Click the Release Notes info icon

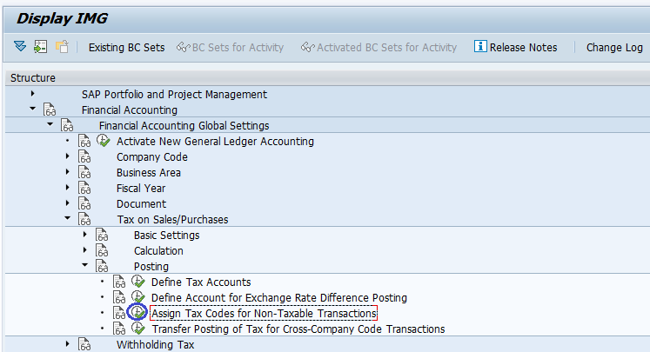pos(480,46)
